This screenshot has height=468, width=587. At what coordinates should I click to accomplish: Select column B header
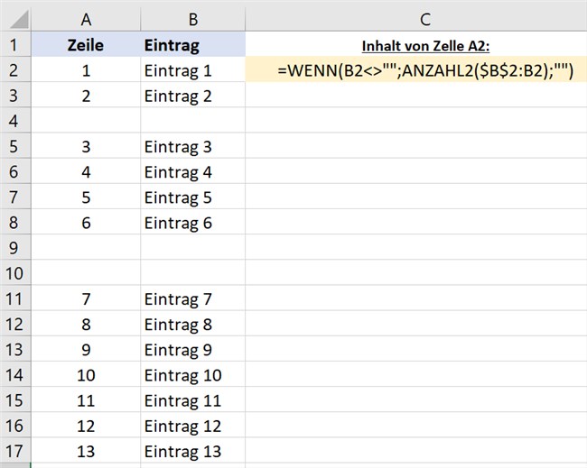click(192, 19)
